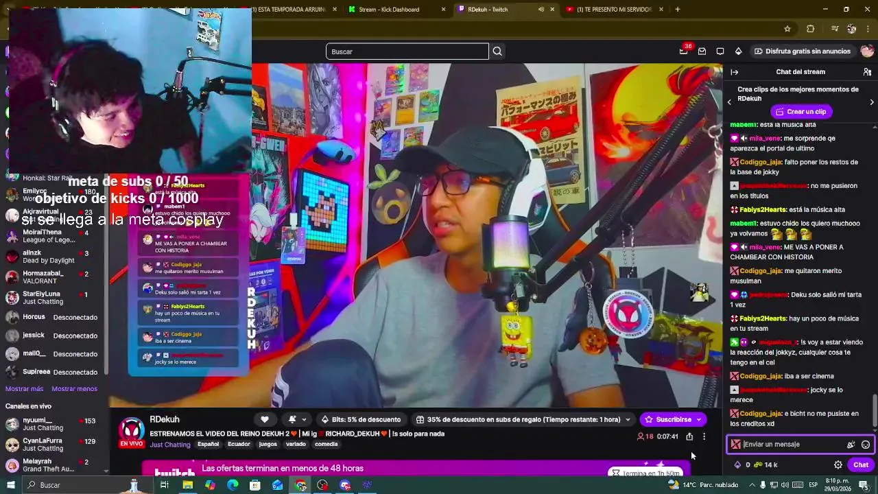
Task: Open the stream more options three-dot icon
Action: click(704, 436)
